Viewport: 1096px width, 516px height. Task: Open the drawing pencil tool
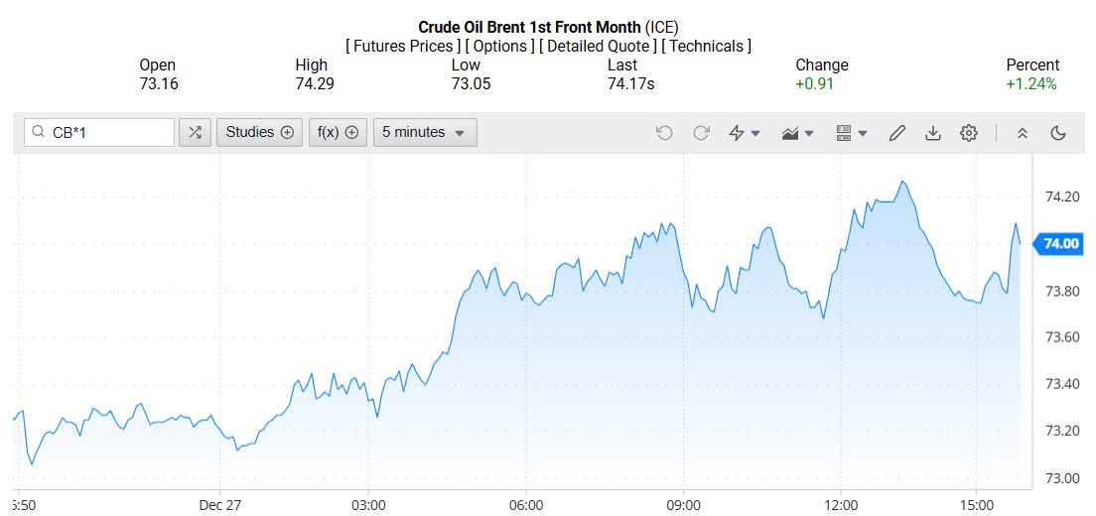pos(896,133)
